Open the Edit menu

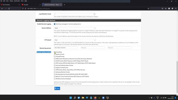pos(4,1)
